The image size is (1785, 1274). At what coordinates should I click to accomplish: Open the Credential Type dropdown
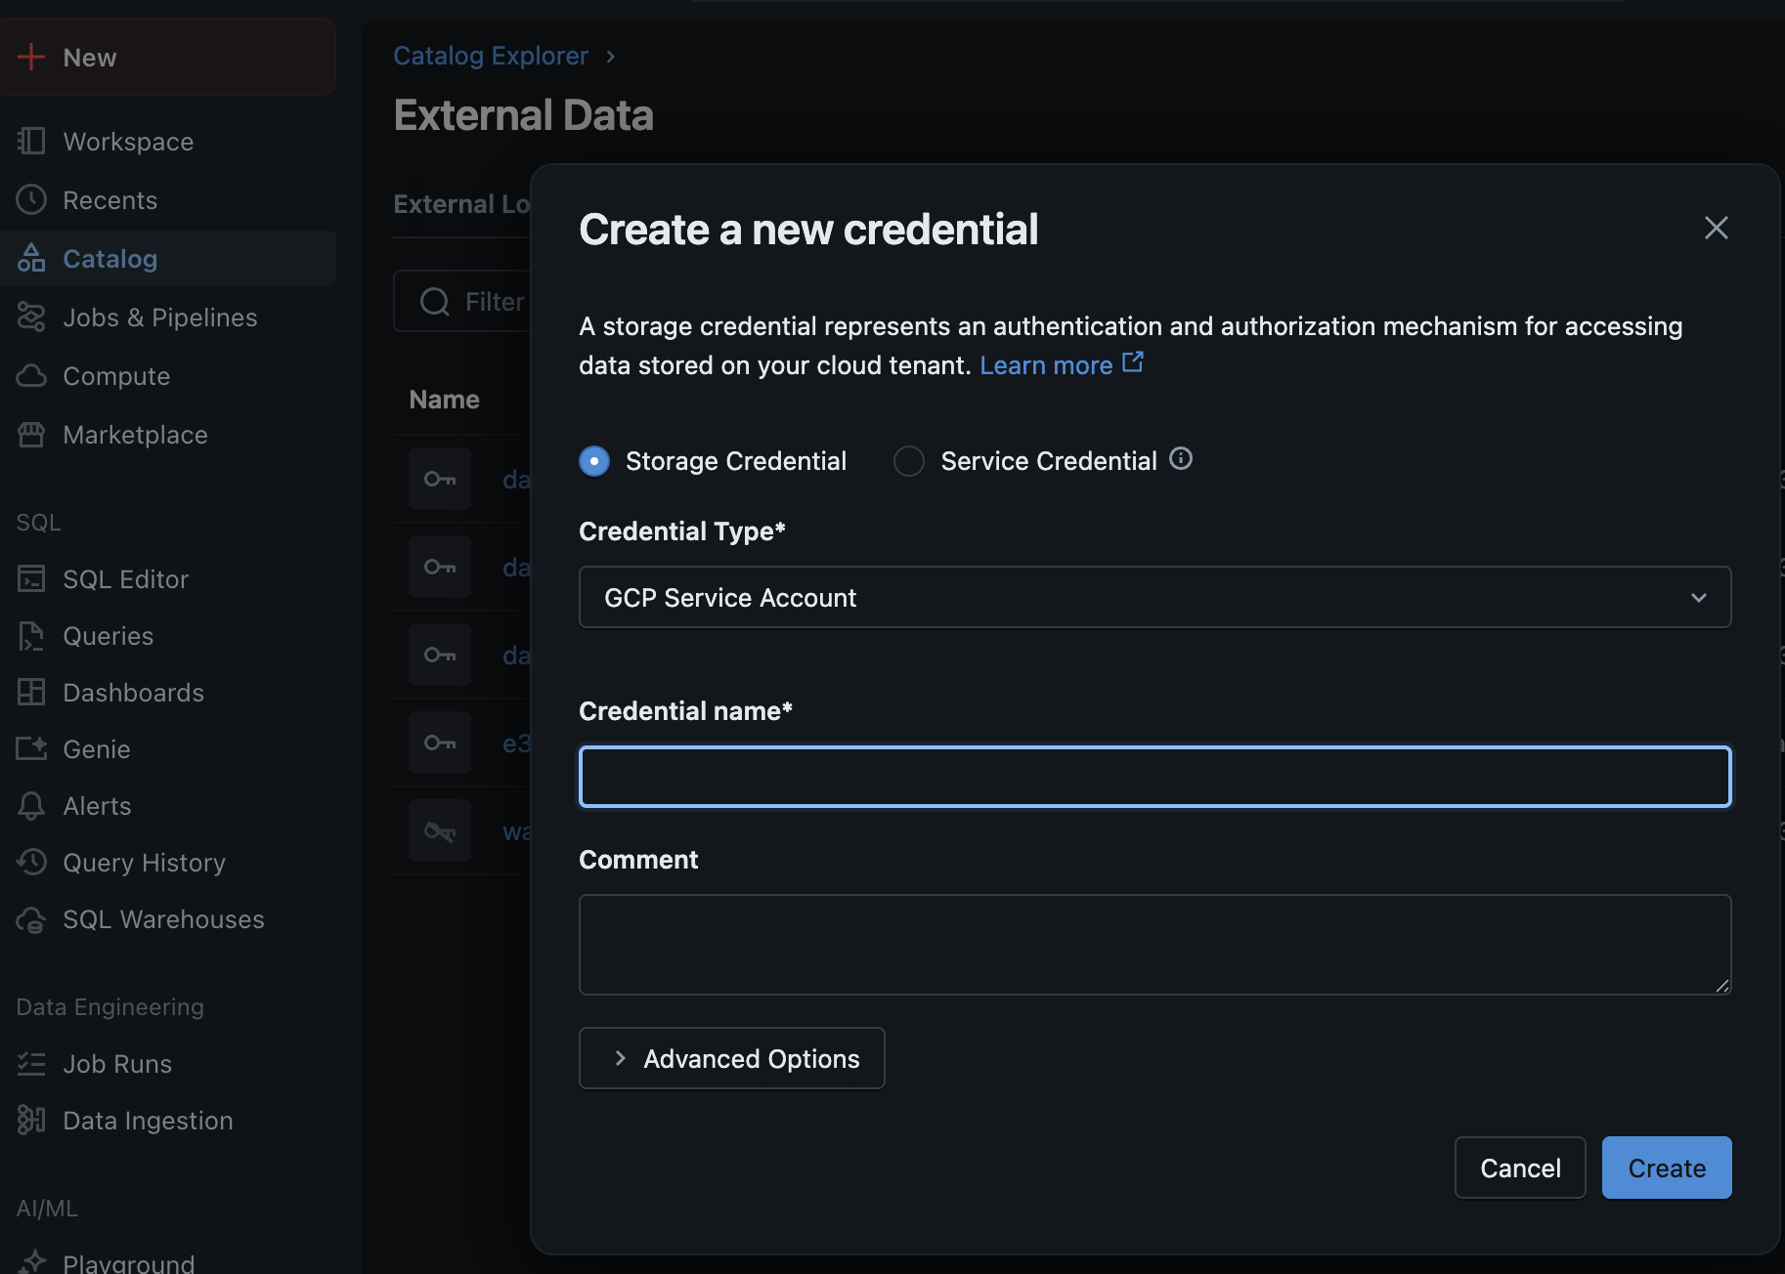1154,597
